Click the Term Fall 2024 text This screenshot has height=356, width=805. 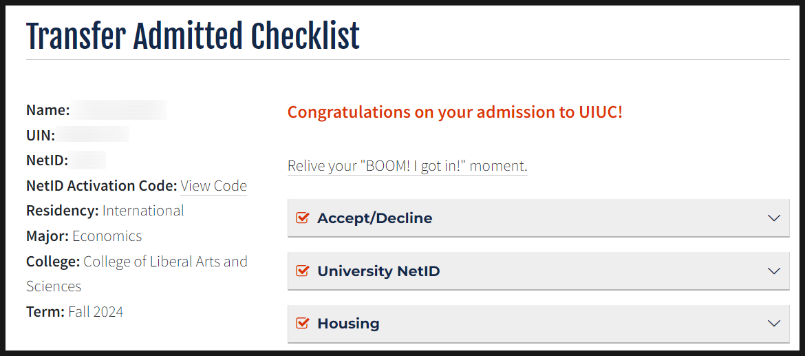[x=96, y=312]
